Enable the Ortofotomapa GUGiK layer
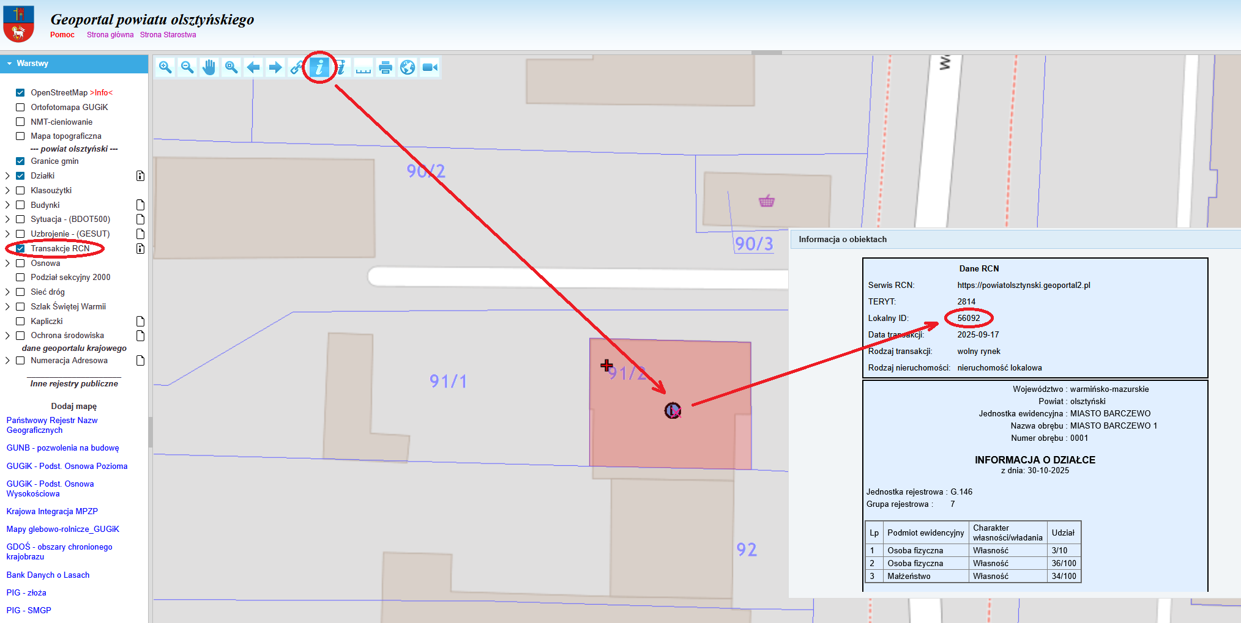 [20, 108]
